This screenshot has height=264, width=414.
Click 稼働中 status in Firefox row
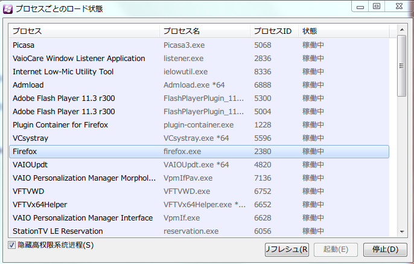tap(313, 152)
